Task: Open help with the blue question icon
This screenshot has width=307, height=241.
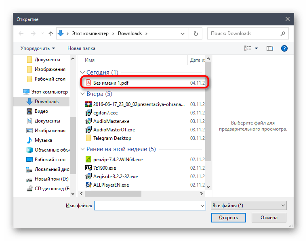Action: [284, 48]
